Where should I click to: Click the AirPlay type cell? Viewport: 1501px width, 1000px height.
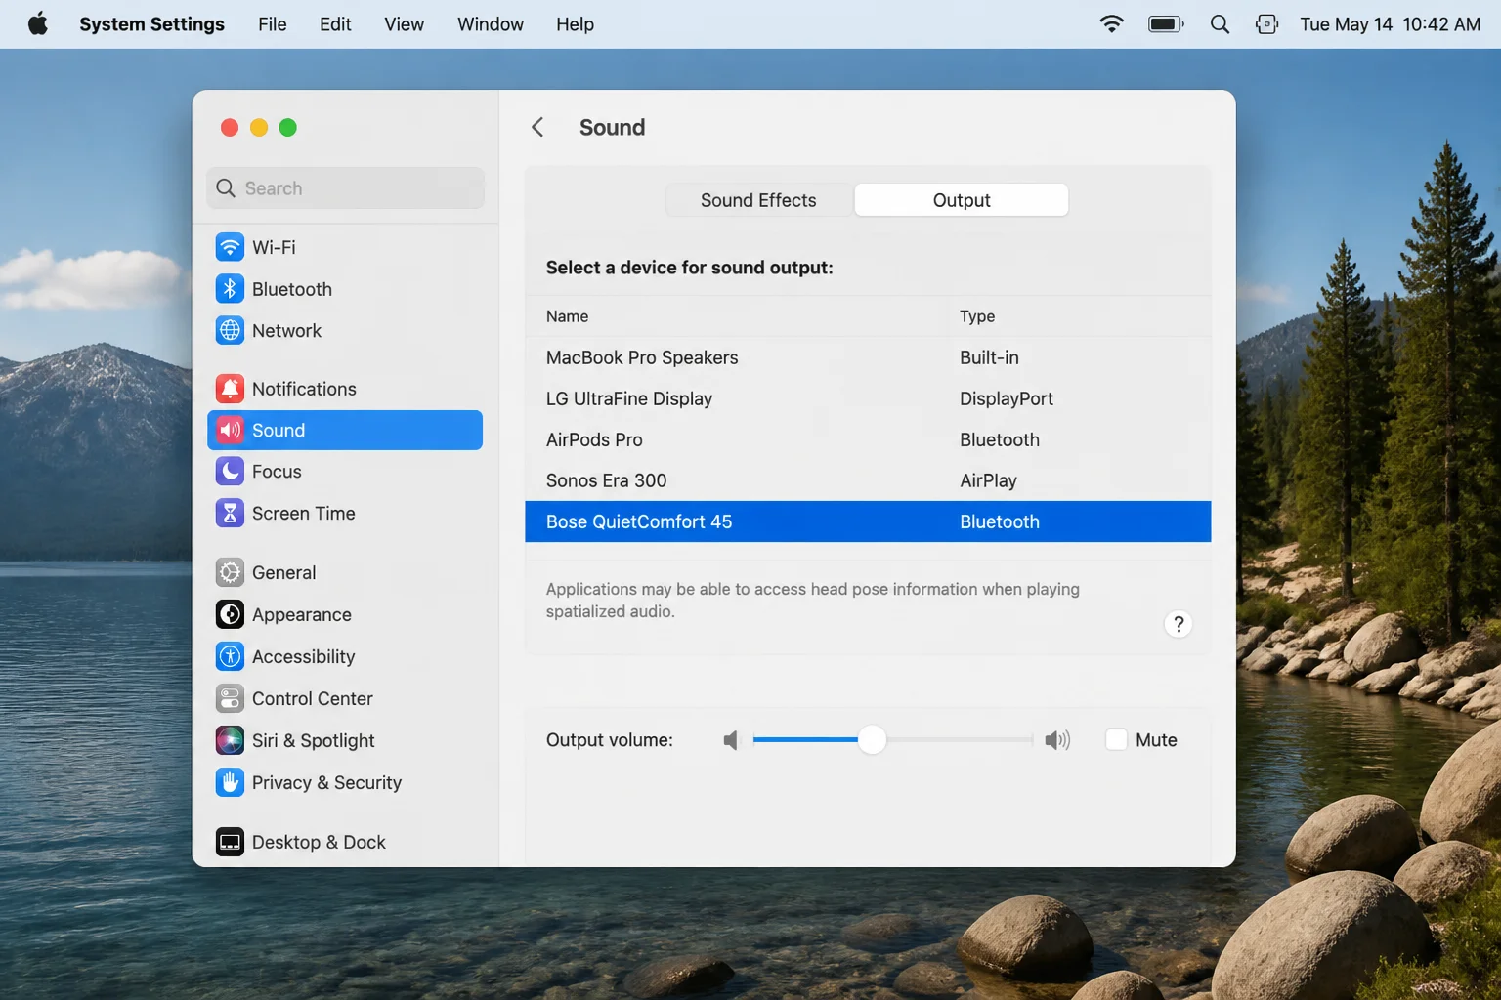coord(988,480)
